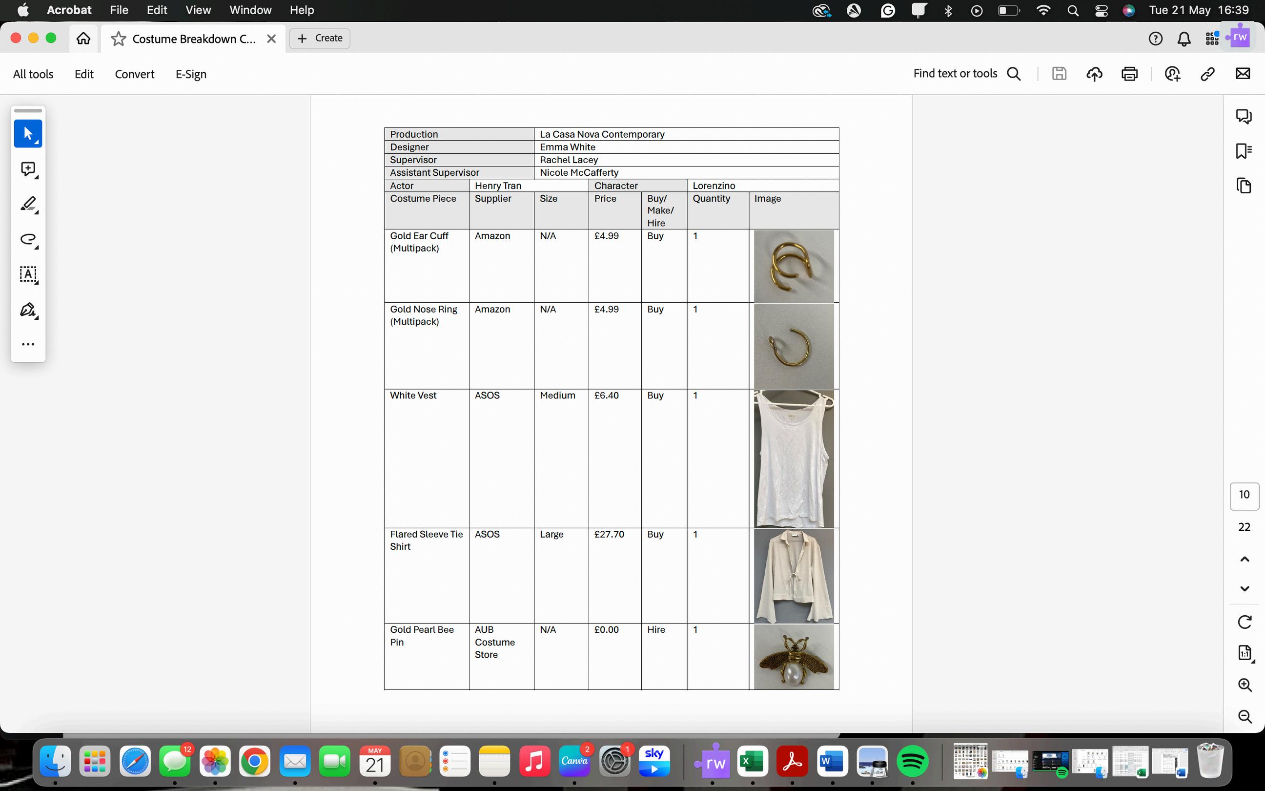Go to previous page with up chevron
1265x791 pixels.
(1245, 559)
